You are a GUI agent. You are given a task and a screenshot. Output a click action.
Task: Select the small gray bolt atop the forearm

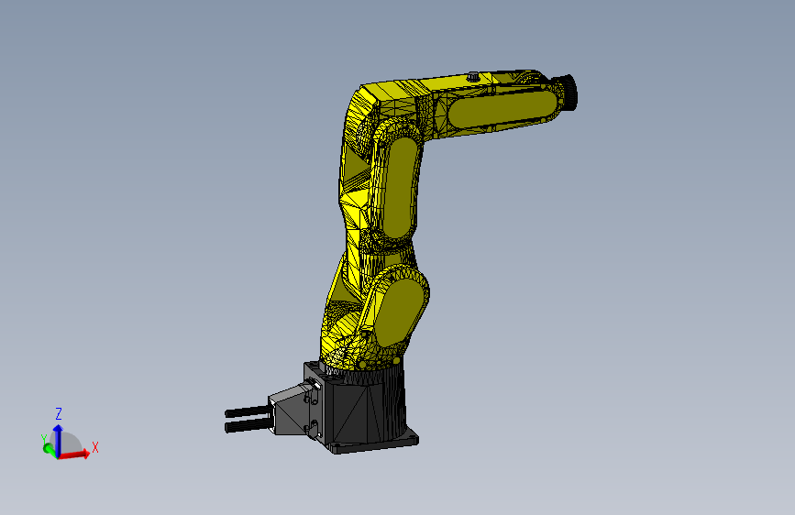point(473,77)
